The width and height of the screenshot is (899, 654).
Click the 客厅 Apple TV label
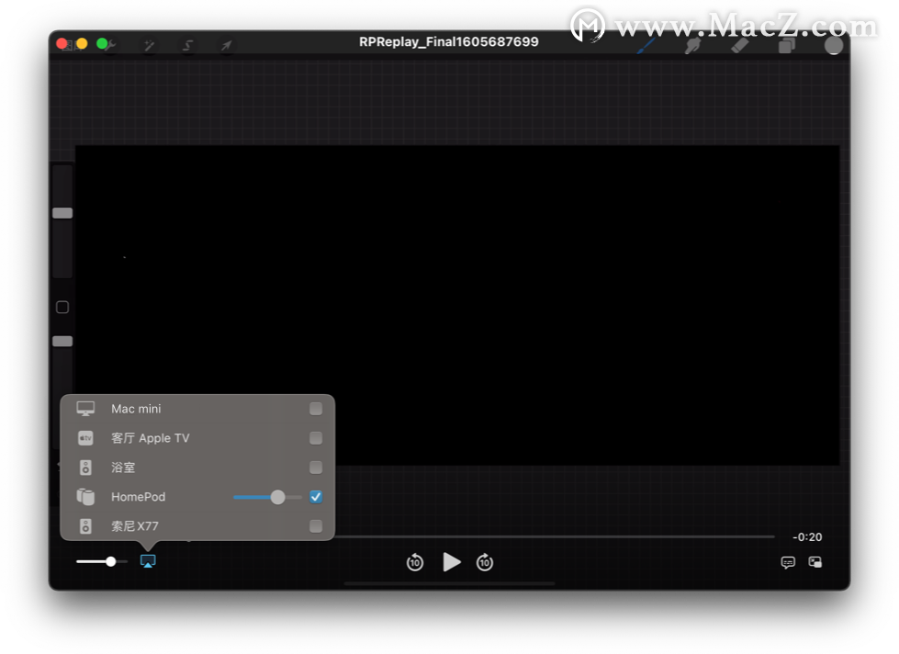[151, 438]
